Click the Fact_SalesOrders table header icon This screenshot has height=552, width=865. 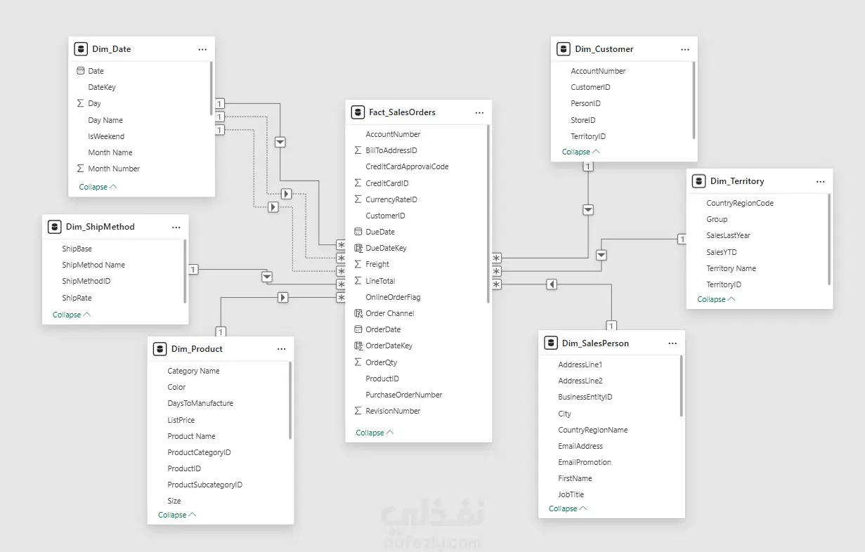(358, 112)
